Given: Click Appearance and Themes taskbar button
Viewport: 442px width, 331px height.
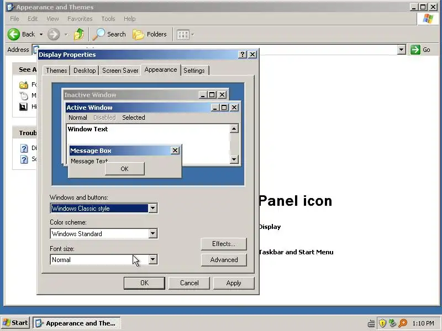Looking at the screenshot, I should click(x=77, y=323).
